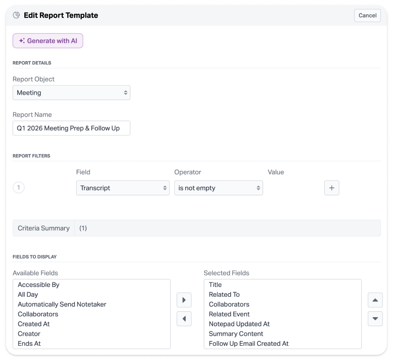Select 'Accessible By' in Available Fields
Image resolution: width=393 pixels, height=360 pixels.
click(x=39, y=285)
